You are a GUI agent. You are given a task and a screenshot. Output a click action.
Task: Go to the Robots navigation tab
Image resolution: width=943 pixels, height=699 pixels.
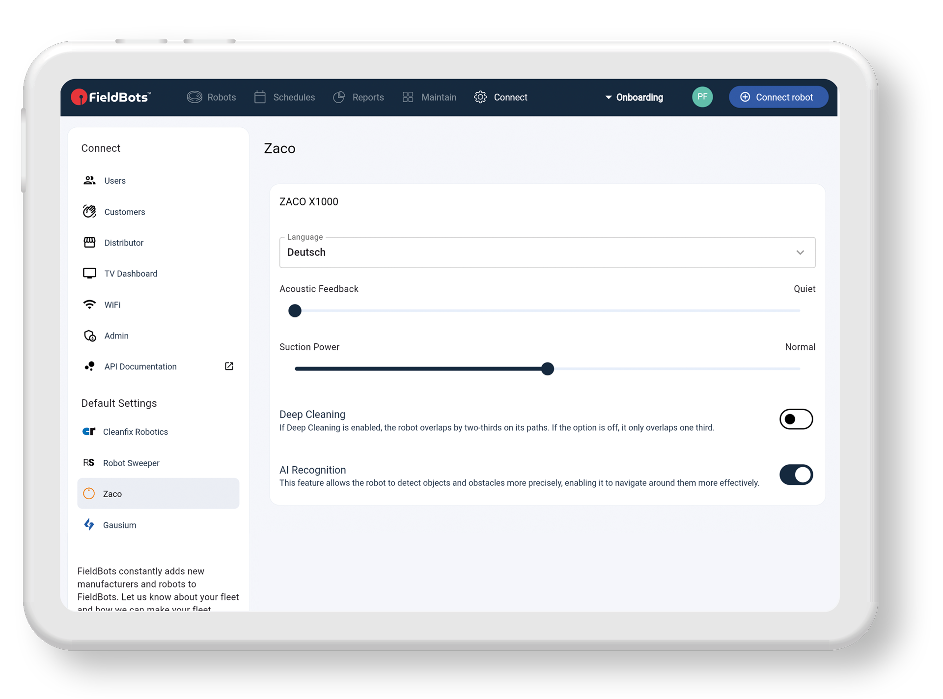[x=212, y=97]
